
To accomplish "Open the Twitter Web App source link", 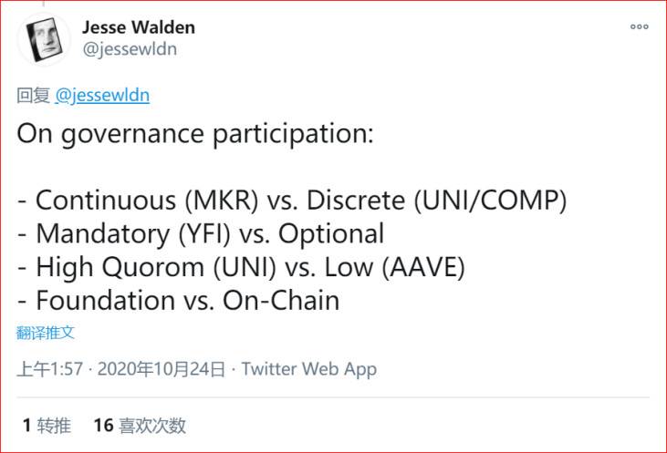I will (x=309, y=369).
